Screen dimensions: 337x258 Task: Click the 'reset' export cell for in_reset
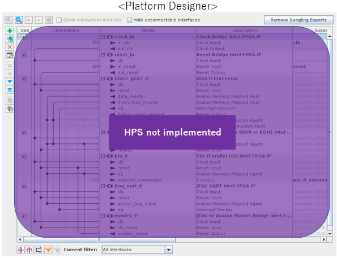pos(310,67)
